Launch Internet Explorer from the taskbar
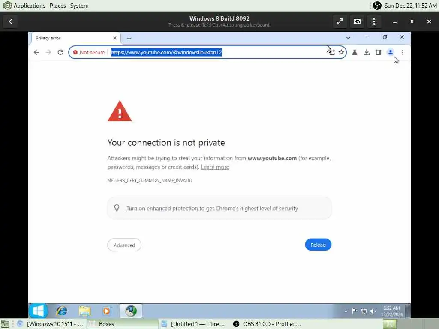This screenshot has width=439, height=329. coord(62,311)
